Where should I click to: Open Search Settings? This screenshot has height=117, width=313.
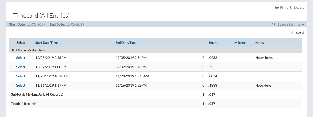coord(289,24)
